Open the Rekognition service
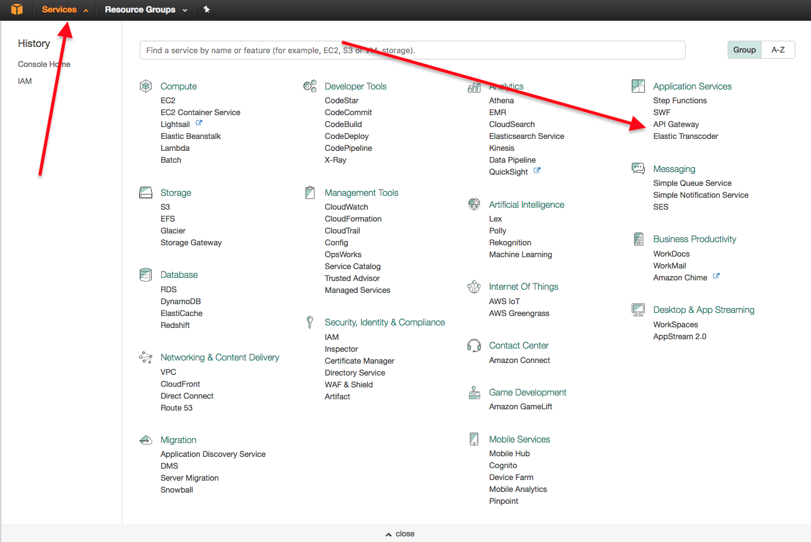The image size is (811, 542). [510, 243]
